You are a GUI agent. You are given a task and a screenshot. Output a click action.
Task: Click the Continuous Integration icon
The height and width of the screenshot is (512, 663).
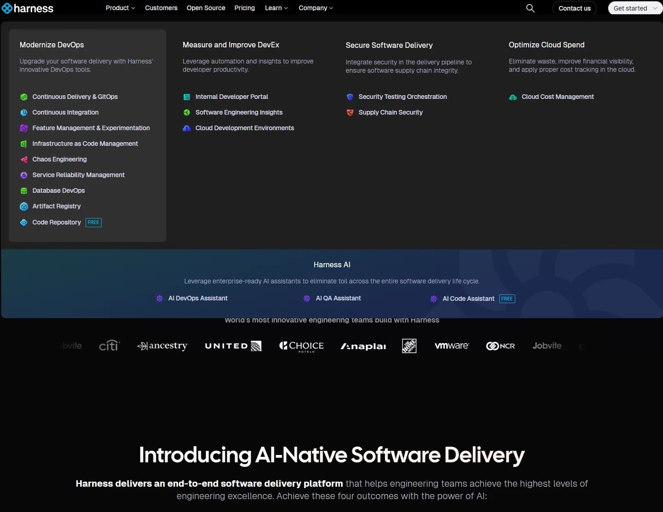click(x=24, y=113)
